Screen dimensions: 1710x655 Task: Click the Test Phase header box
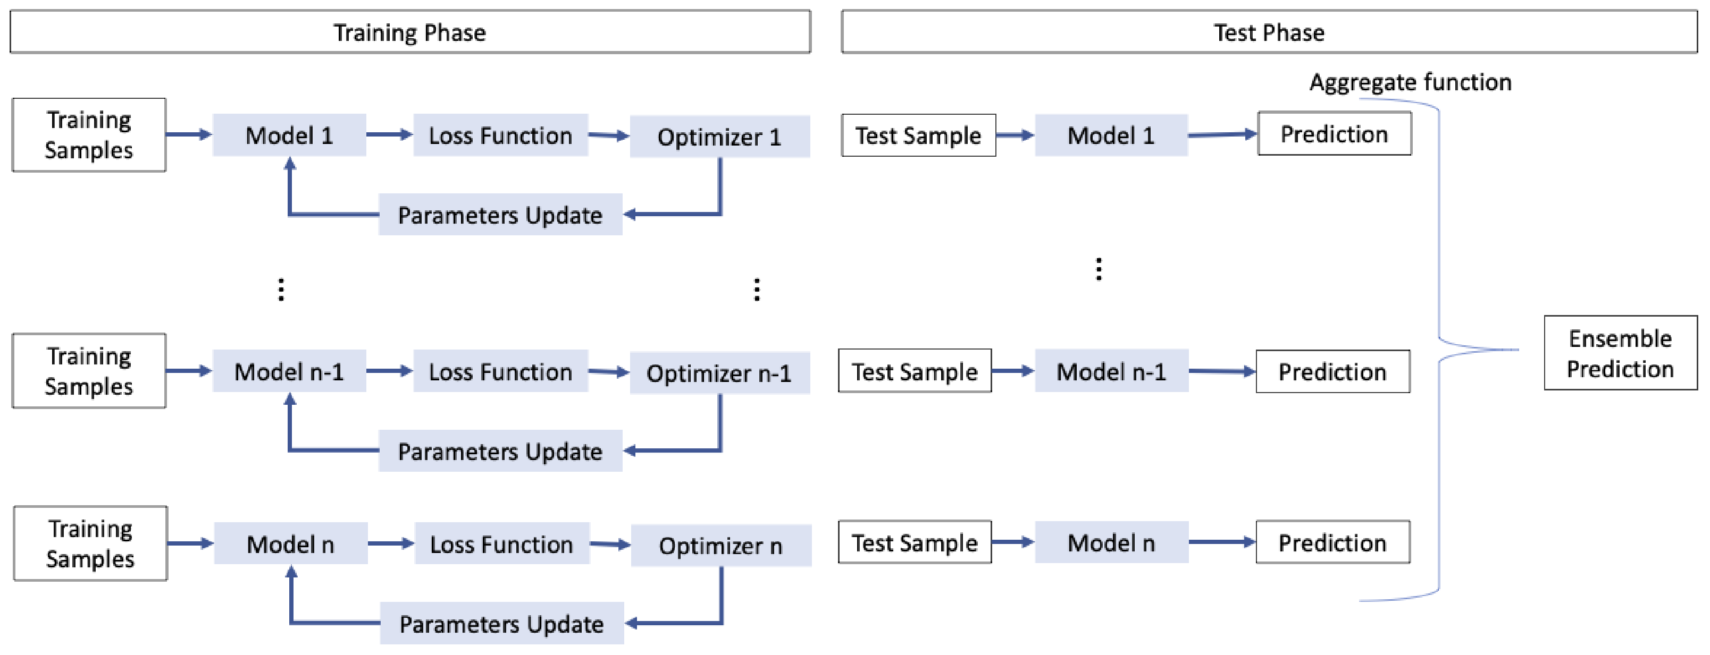click(x=1269, y=32)
